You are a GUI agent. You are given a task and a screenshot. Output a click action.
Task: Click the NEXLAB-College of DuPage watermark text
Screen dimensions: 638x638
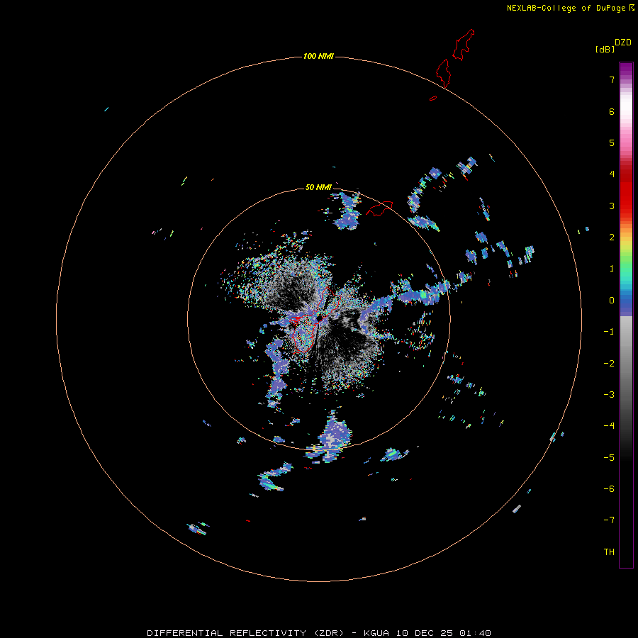(x=571, y=8)
